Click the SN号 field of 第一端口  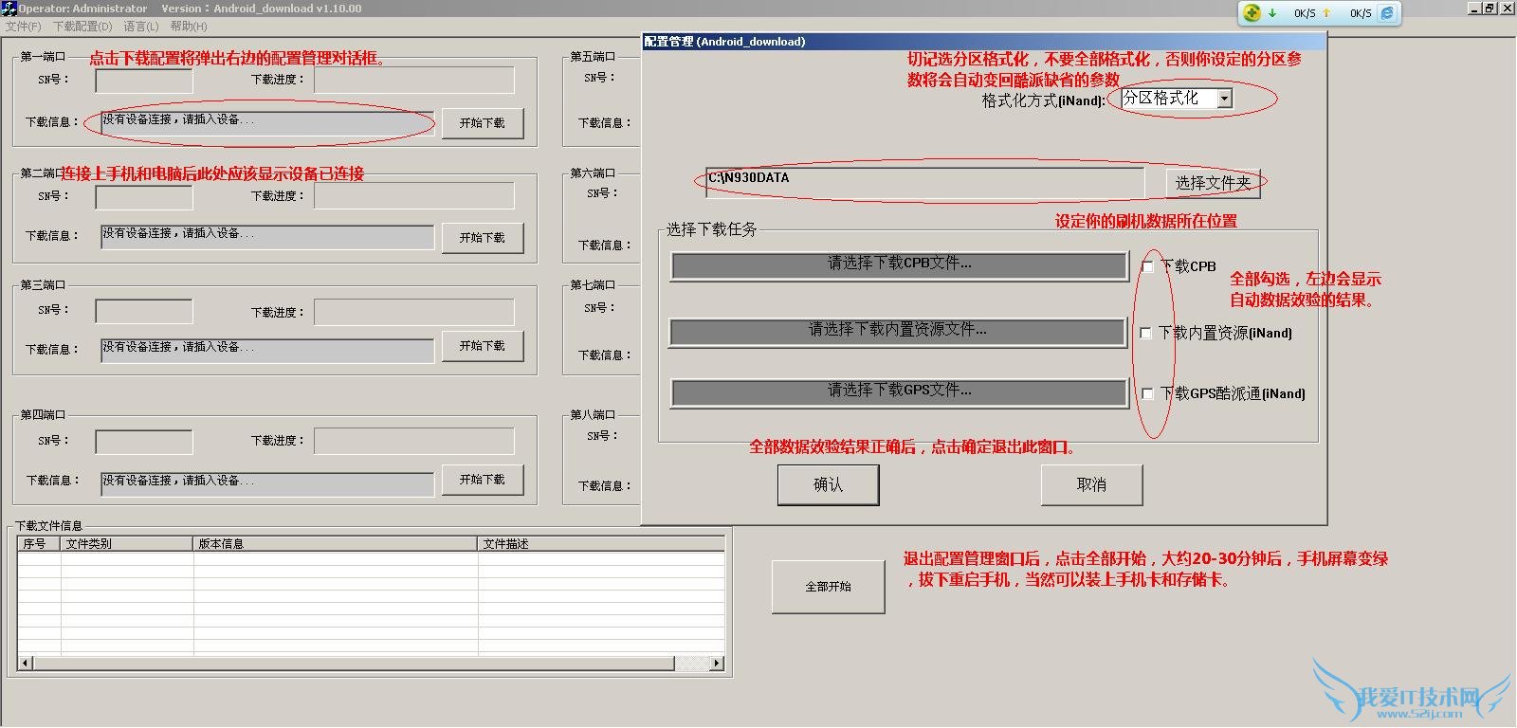[x=144, y=80]
